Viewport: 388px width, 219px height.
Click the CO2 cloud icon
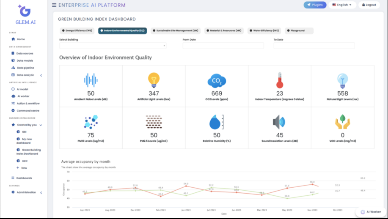point(217,80)
